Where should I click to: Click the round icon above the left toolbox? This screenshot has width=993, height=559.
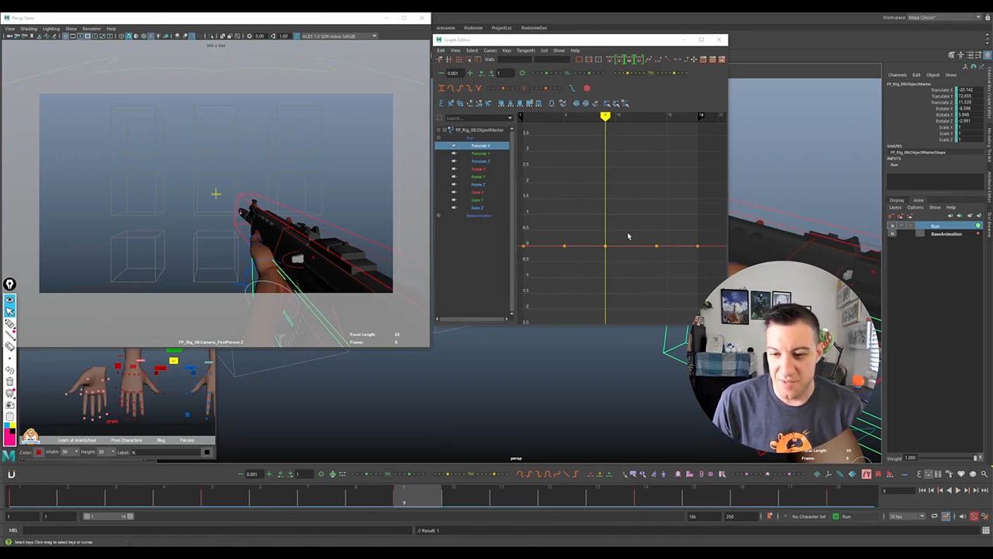(9, 285)
